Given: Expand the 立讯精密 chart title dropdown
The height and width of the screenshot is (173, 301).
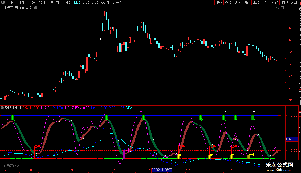Looking at the screenshot, I should (x=36, y=8).
